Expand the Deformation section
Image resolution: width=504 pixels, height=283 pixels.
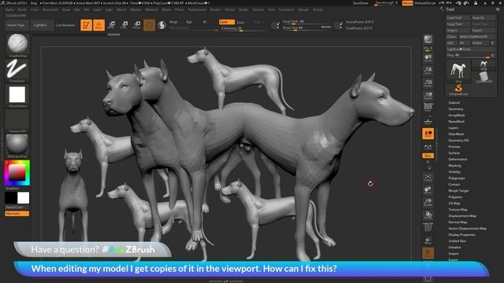tap(458, 159)
